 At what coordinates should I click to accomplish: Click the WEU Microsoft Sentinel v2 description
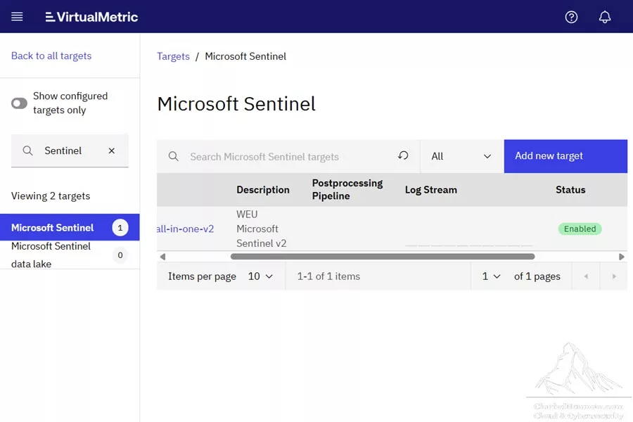pyautogui.click(x=261, y=229)
